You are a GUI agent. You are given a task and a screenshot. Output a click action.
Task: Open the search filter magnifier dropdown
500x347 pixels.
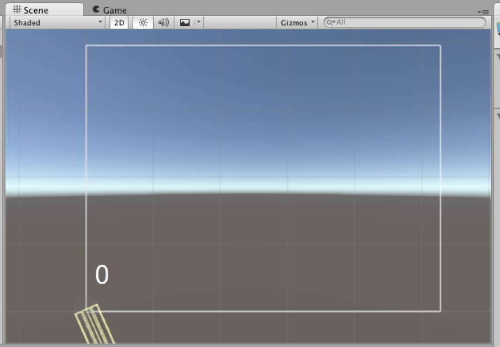pos(330,22)
